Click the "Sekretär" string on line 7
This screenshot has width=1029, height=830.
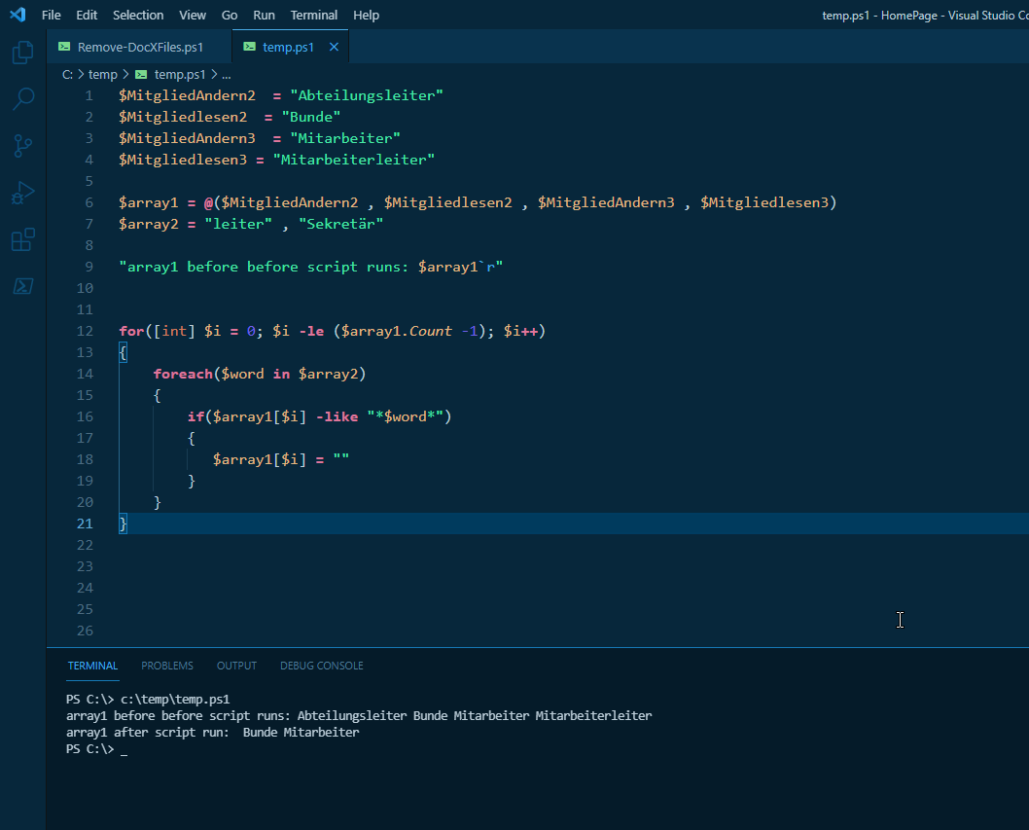tap(340, 224)
